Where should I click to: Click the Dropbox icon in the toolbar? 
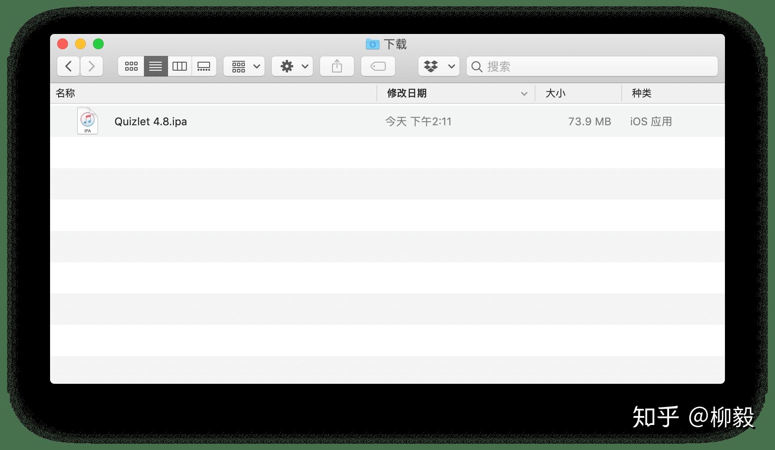[x=431, y=66]
